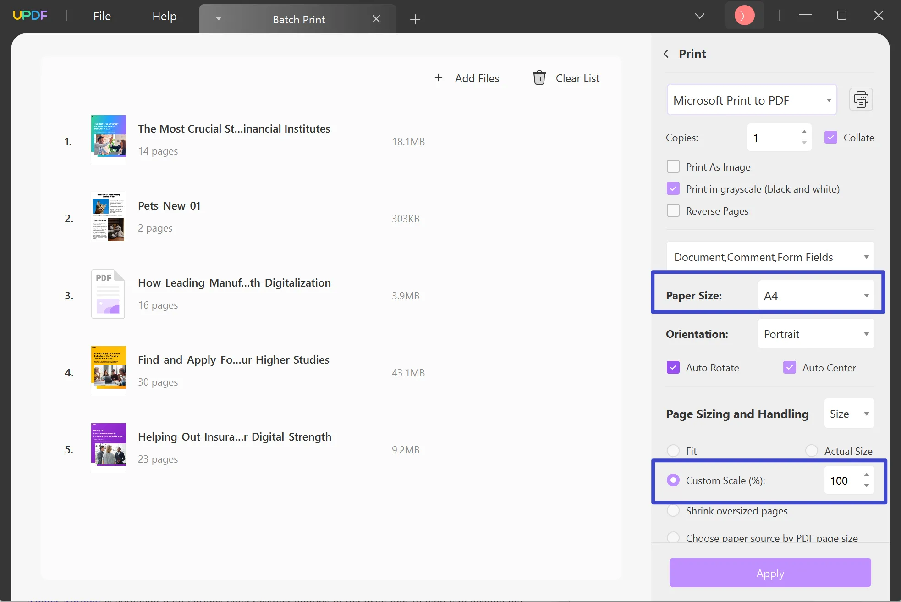Viewport: 901px width, 602px height.
Task: Enable Print As Image checkbox
Action: pos(673,166)
